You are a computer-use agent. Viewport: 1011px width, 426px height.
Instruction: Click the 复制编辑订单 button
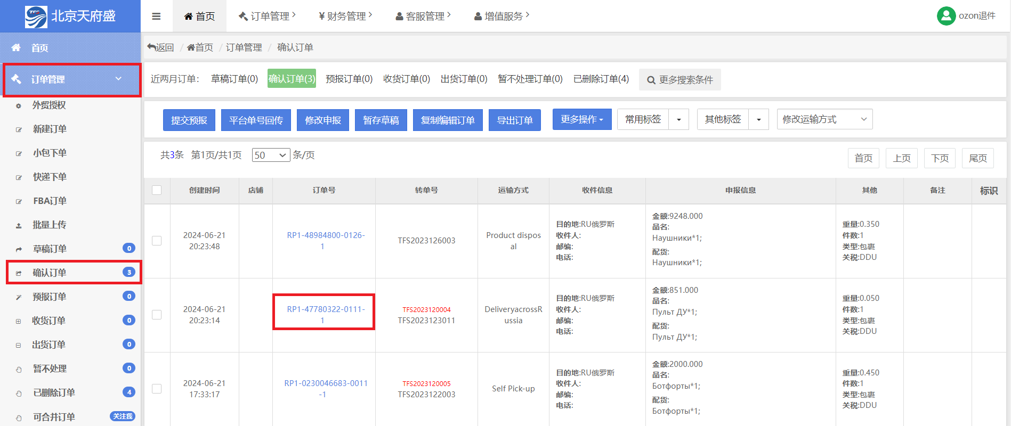coord(448,120)
